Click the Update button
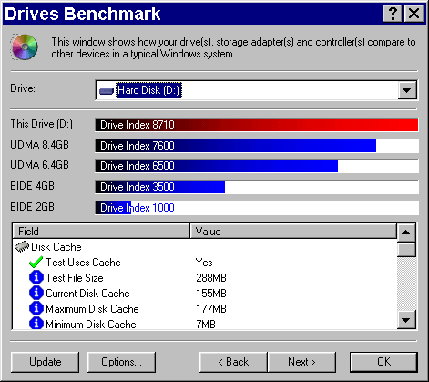 pos(45,362)
